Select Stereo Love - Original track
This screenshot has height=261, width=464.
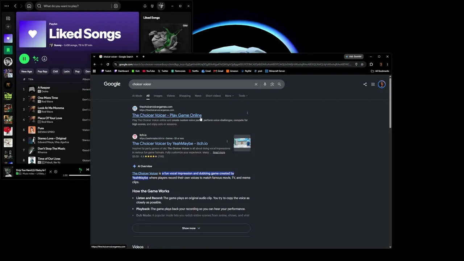pos(52,138)
